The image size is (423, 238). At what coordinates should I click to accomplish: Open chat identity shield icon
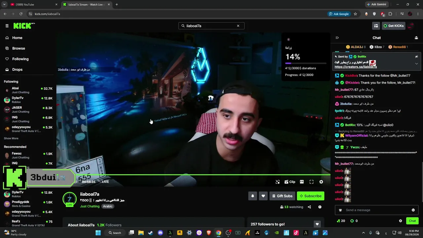[x=340, y=210]
